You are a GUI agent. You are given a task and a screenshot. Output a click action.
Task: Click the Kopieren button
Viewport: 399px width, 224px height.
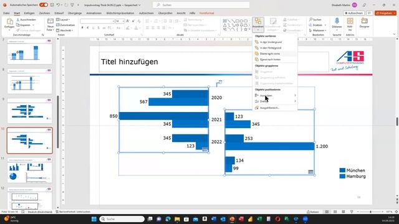point(23,25)
